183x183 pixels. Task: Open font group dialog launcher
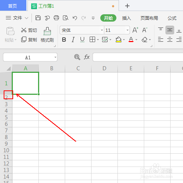[x=152, y=46]
